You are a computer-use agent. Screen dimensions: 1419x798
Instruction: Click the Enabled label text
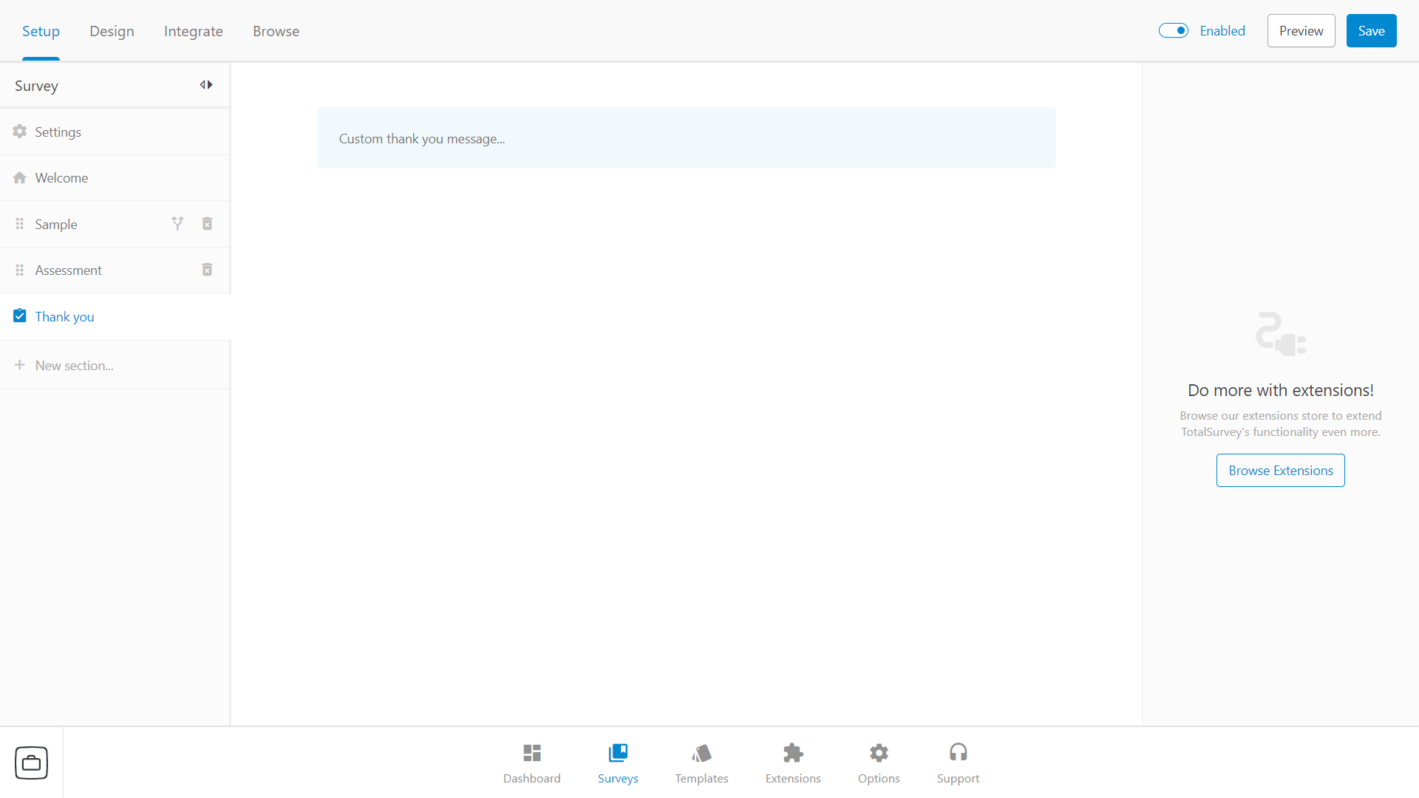(x=1222, y=31)
